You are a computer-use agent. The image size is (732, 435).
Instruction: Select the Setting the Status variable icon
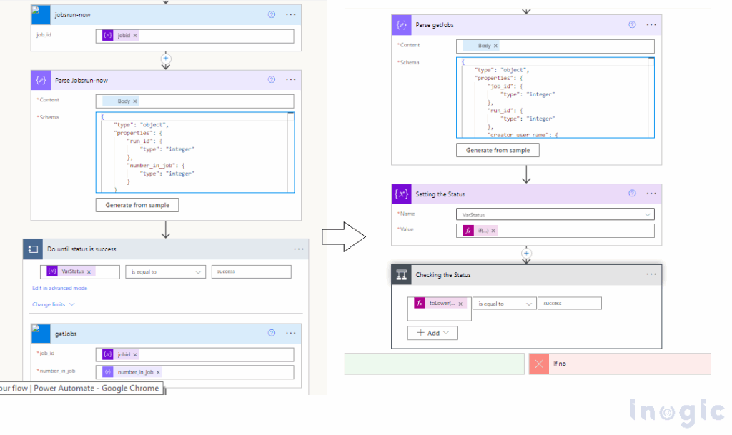[402, 194]
